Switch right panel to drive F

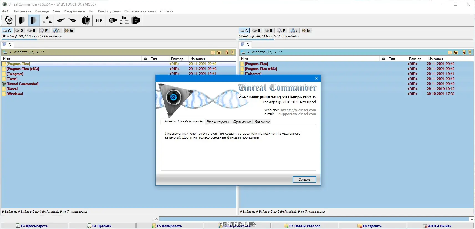pyautogui.click(x=281, y=31)
